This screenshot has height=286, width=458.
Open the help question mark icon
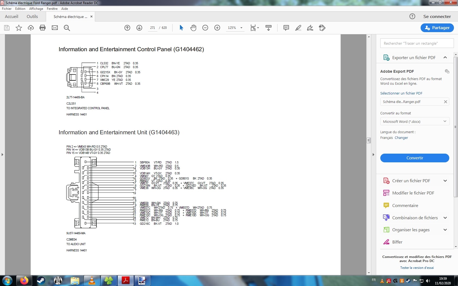click(x=412, y=16)
